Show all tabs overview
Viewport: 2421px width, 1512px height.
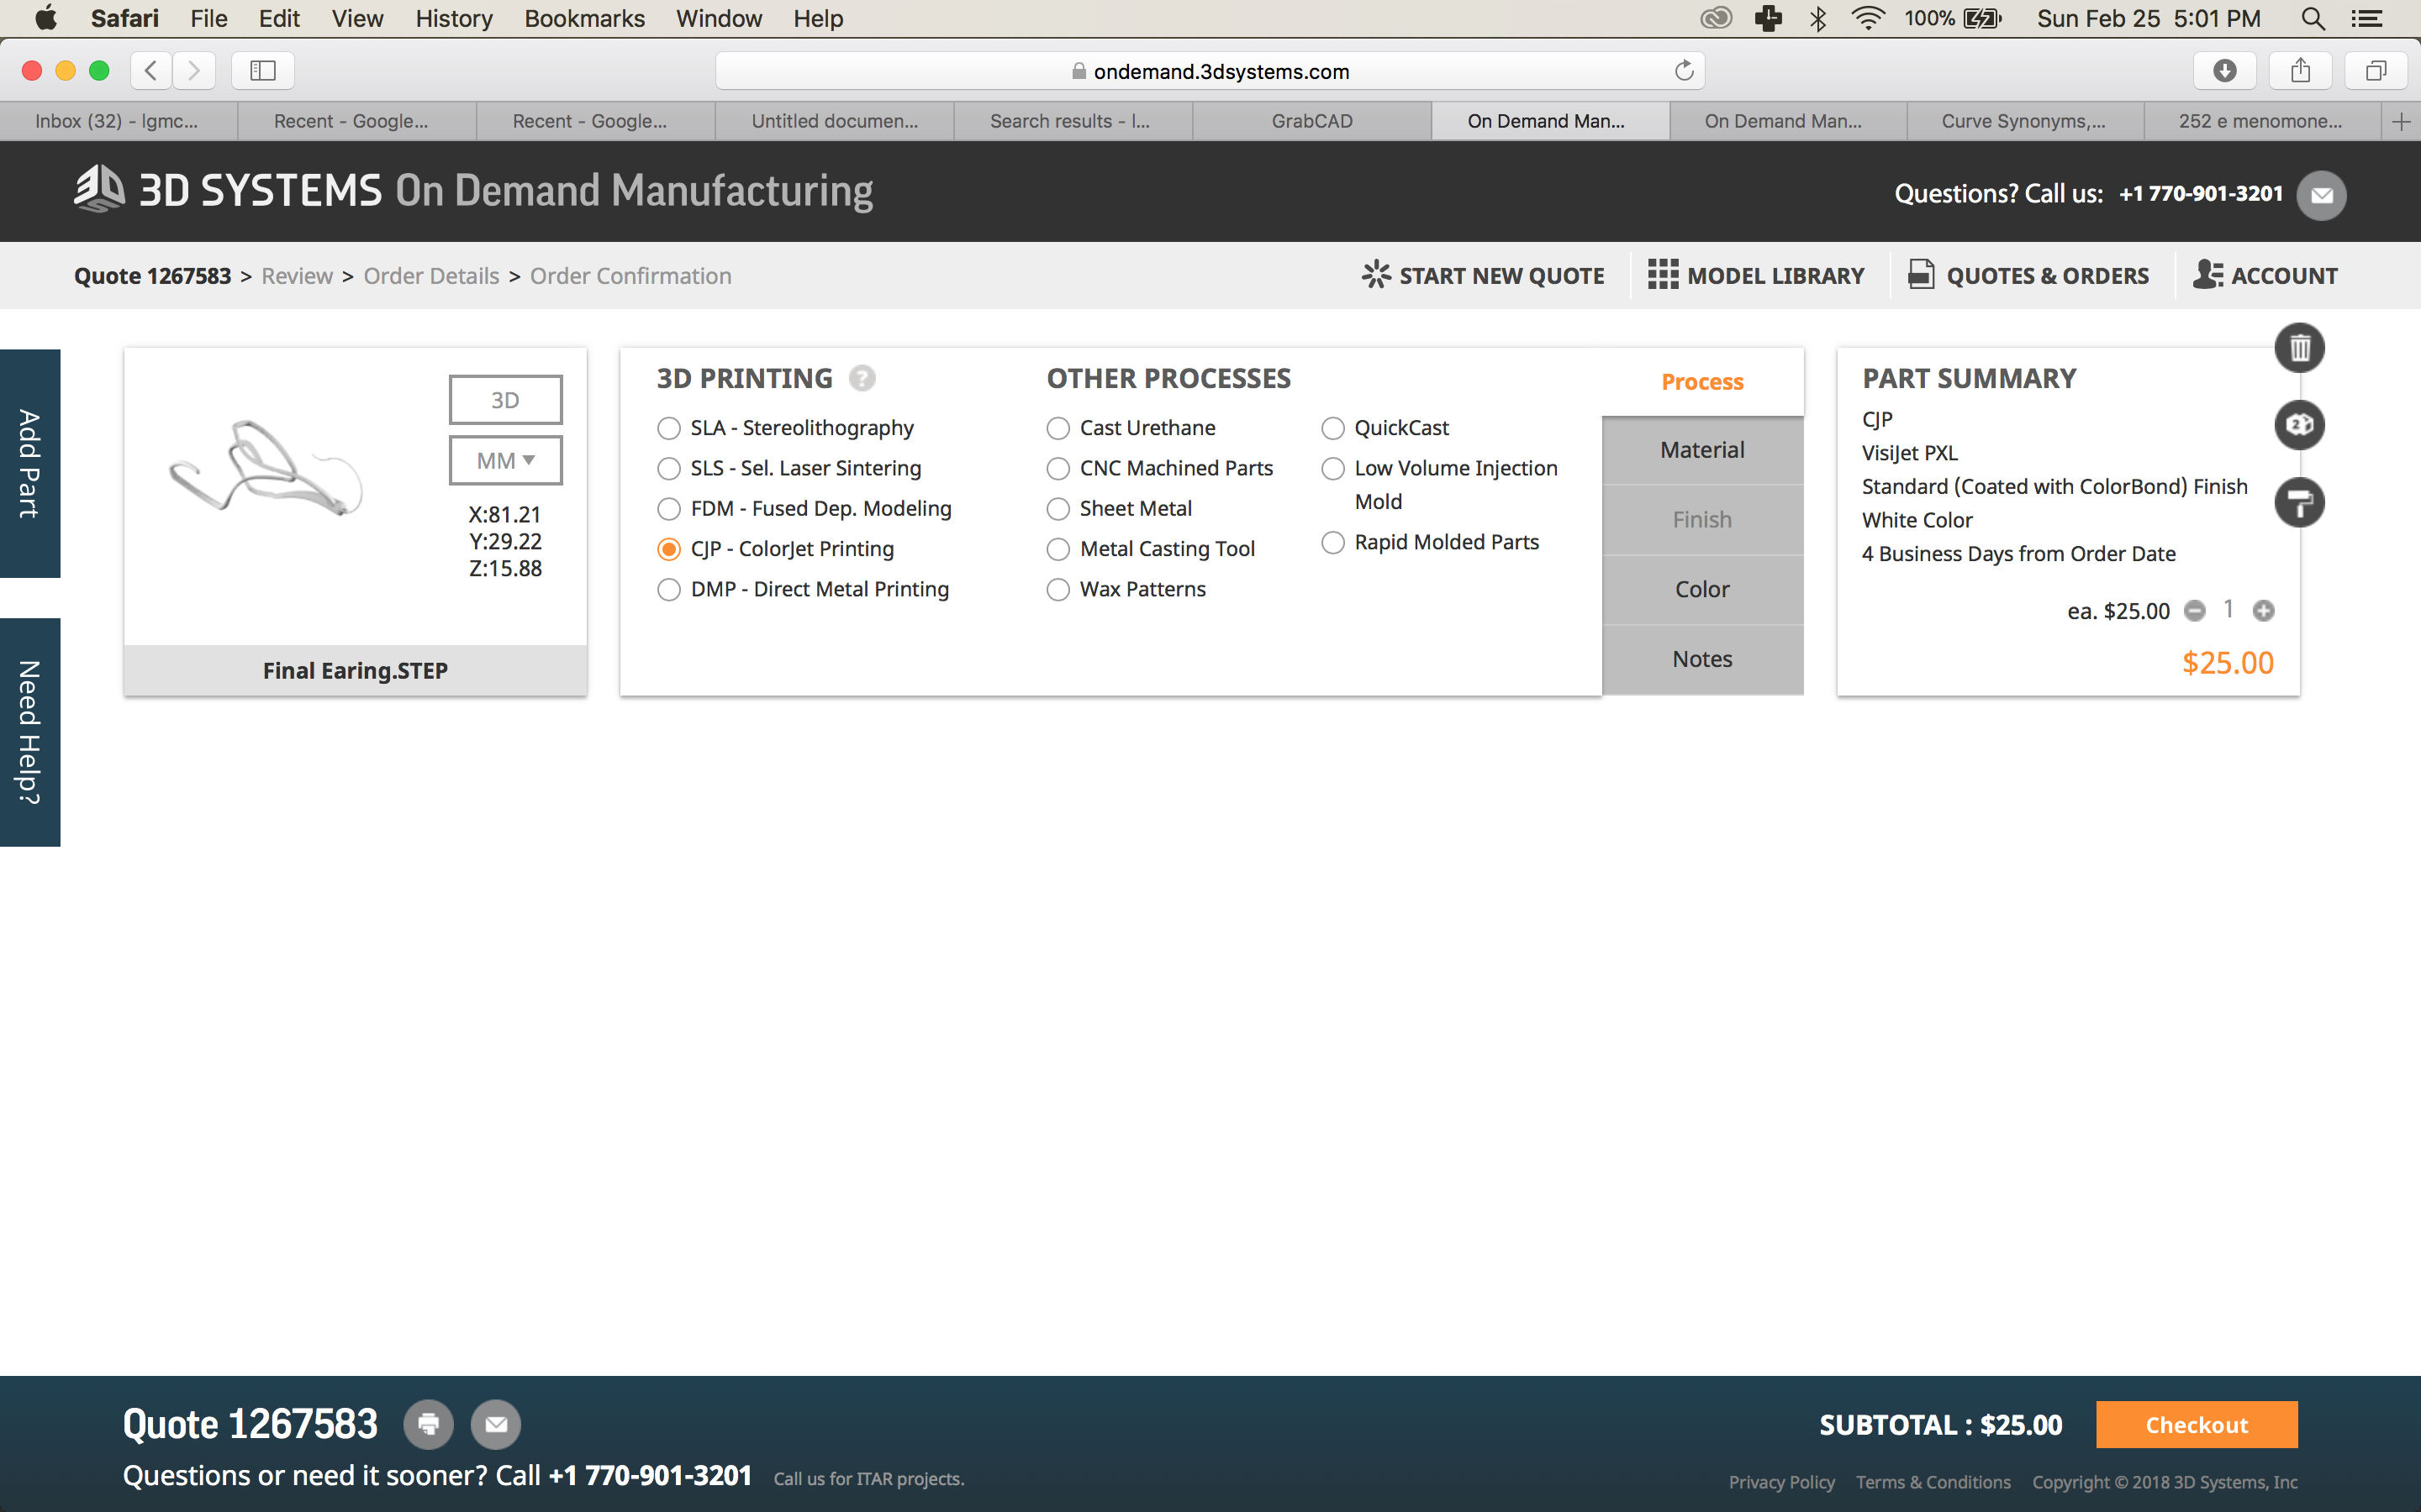pos(2376,70)
